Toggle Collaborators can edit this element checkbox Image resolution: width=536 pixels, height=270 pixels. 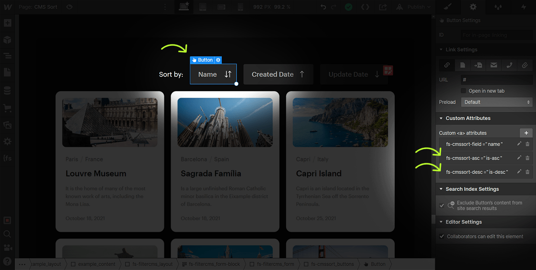(x=442, y=236)
